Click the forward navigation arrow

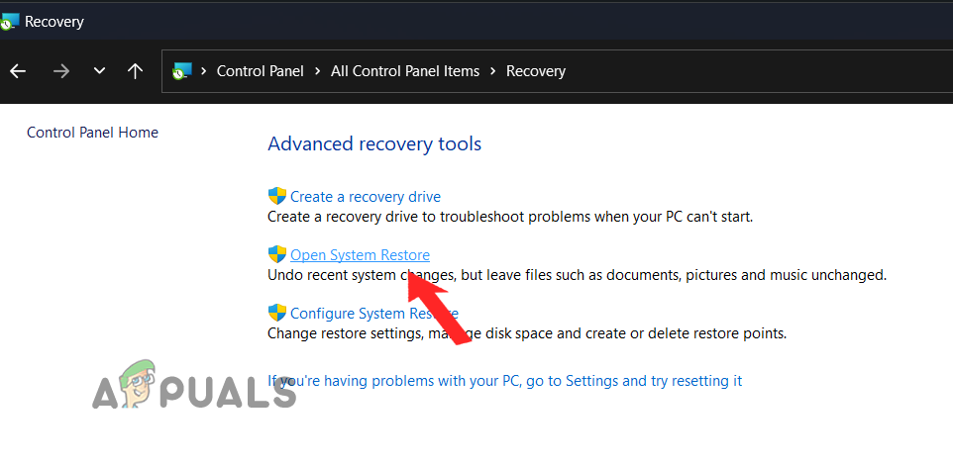point(60,71)
